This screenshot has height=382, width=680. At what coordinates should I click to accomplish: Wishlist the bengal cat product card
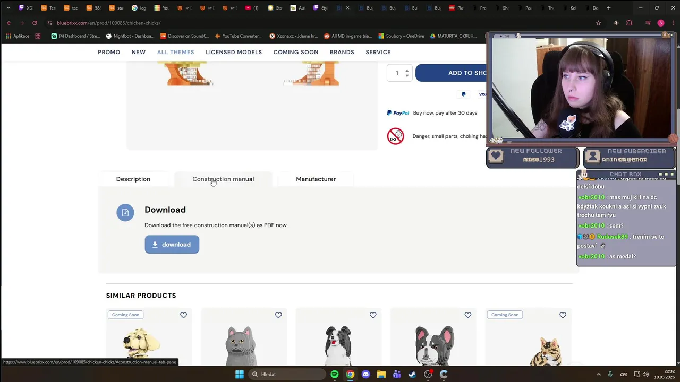point(563,315)
